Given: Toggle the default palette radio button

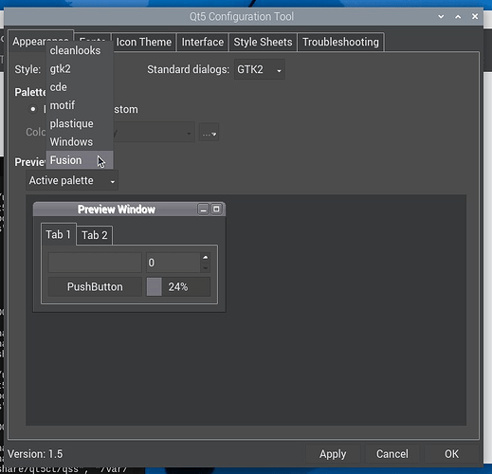Looking at the screenshot, I should point(33,109).
